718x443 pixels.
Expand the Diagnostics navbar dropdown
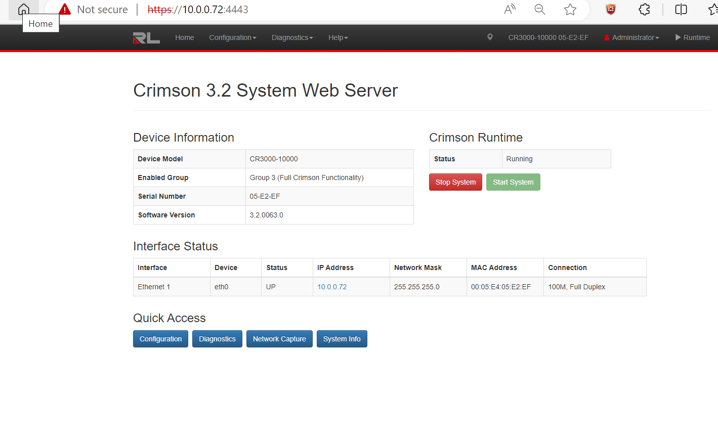[292, 37]
